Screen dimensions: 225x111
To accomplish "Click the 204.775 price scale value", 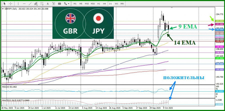I will tap(219, 14).
